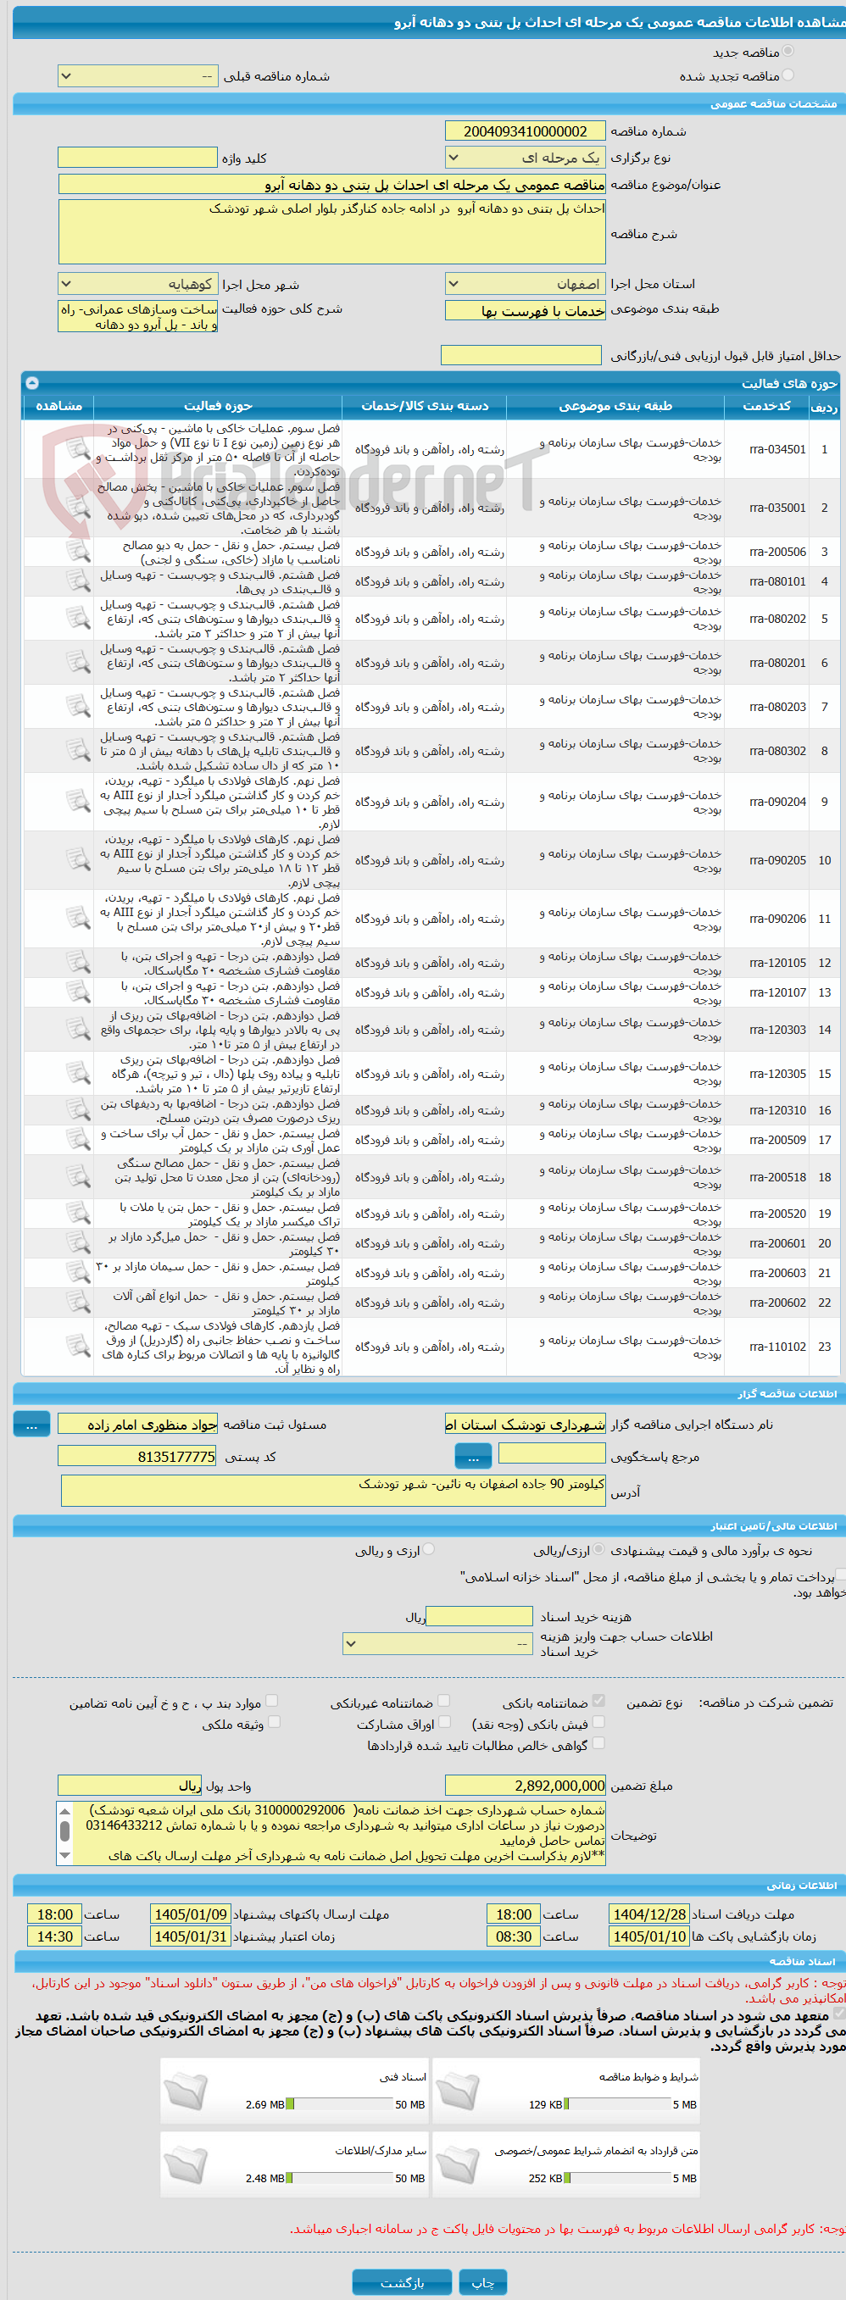Open شهر محل اجرا dropdown

tap(137, 284)
